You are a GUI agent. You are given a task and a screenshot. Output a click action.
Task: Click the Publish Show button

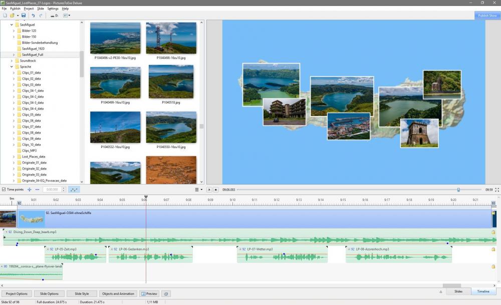tap(487, 15)
